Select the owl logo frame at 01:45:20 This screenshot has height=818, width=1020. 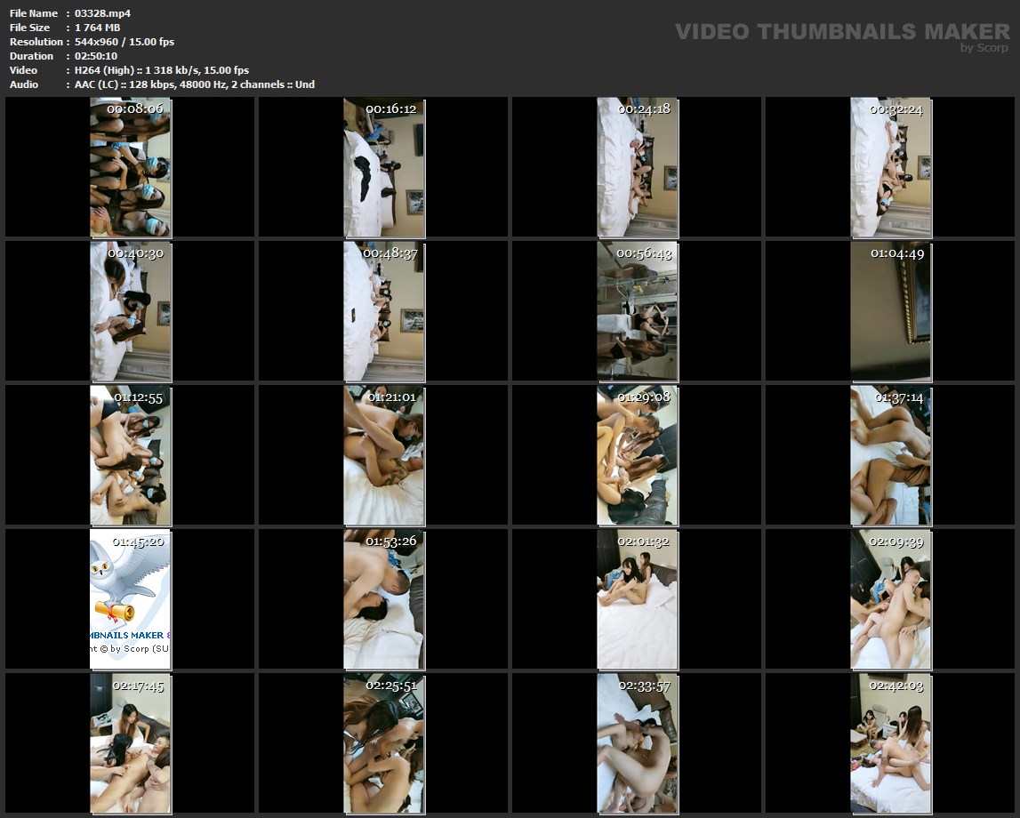(130, 599)
